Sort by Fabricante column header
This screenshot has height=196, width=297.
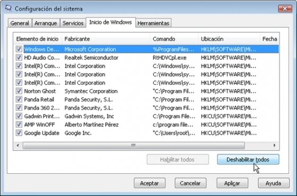tap(106, 39)
